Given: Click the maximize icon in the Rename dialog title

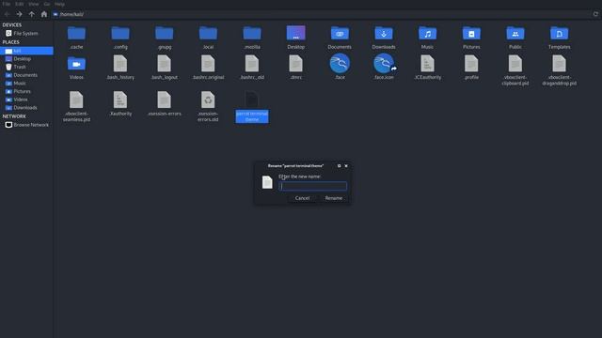Looking at the screenshot, I should (339, 166).
